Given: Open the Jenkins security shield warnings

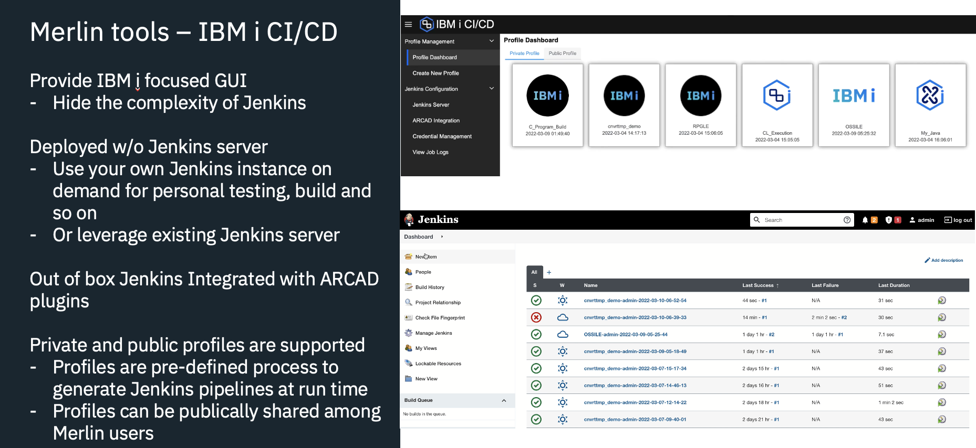Looking at the screenshot, I should coord(889,220).
